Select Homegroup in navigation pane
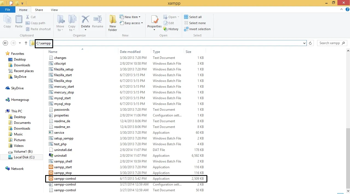 (x=17, y=100)
